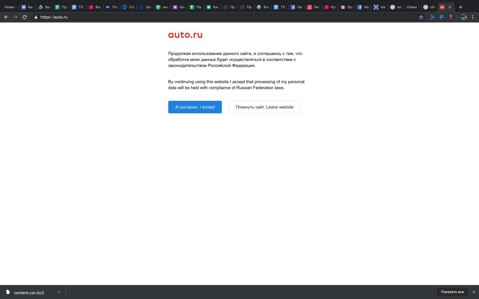
Task: Close the active auto.ru tab
Action: (x=450, y=7)
